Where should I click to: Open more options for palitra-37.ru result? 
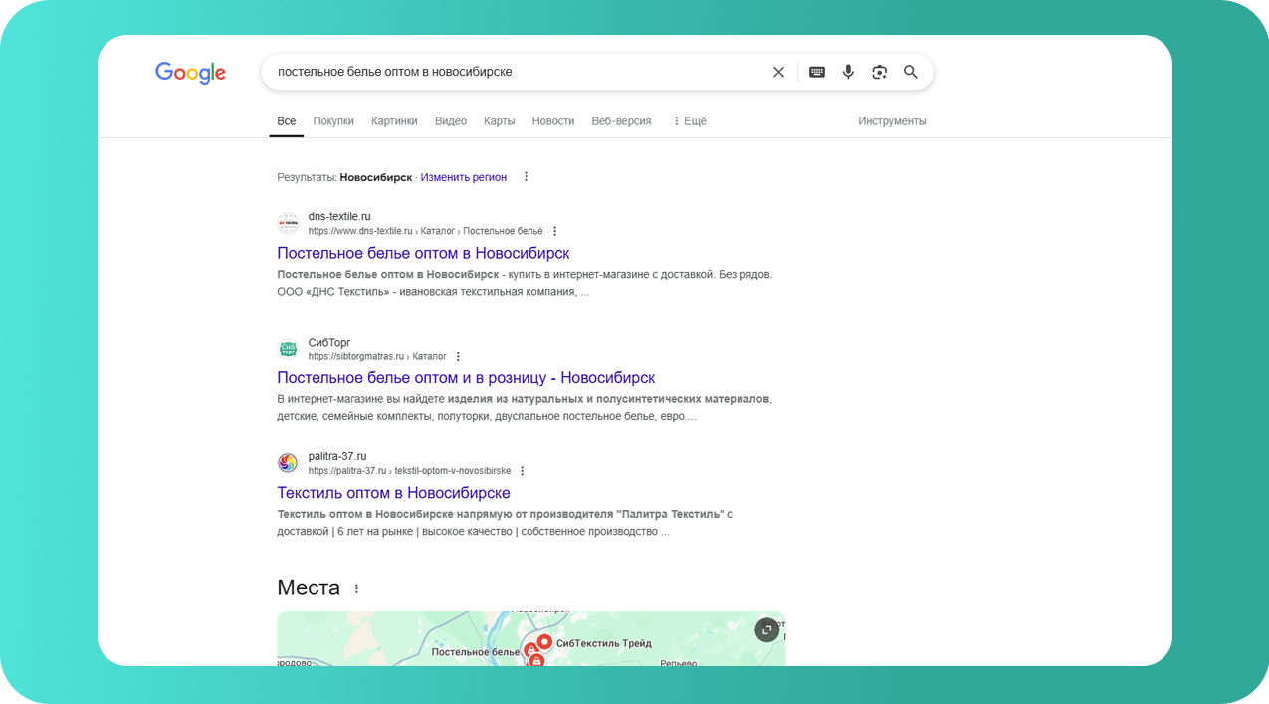[522, 471]
